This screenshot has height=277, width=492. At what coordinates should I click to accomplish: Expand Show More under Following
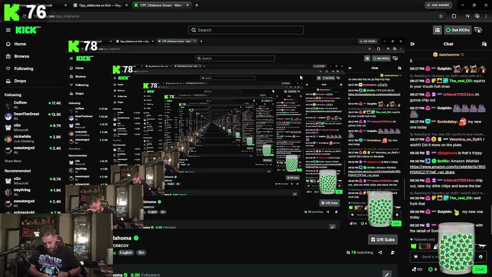tap(13, 161)
